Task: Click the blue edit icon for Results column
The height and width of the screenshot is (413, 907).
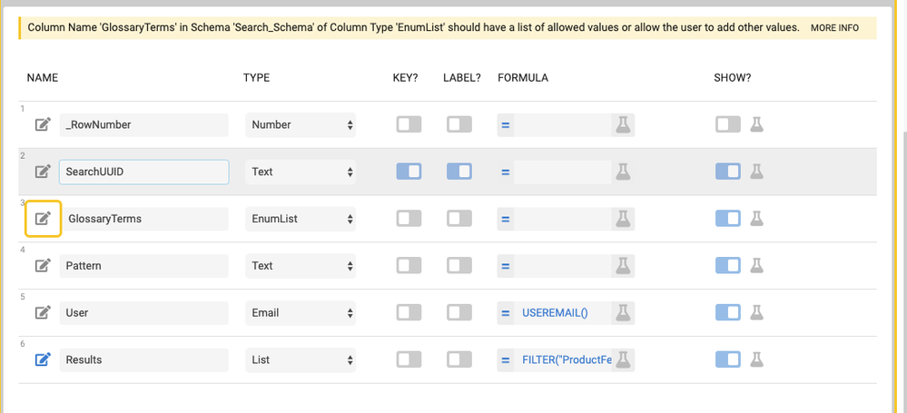Action: (44, 359)
